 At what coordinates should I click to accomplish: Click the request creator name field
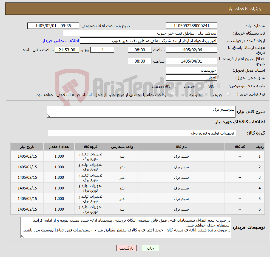click(148, 41)
